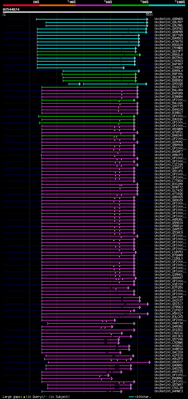
Task: Select hit label UniRef100_B4F9H7
Action: click(x=169, y=64)
